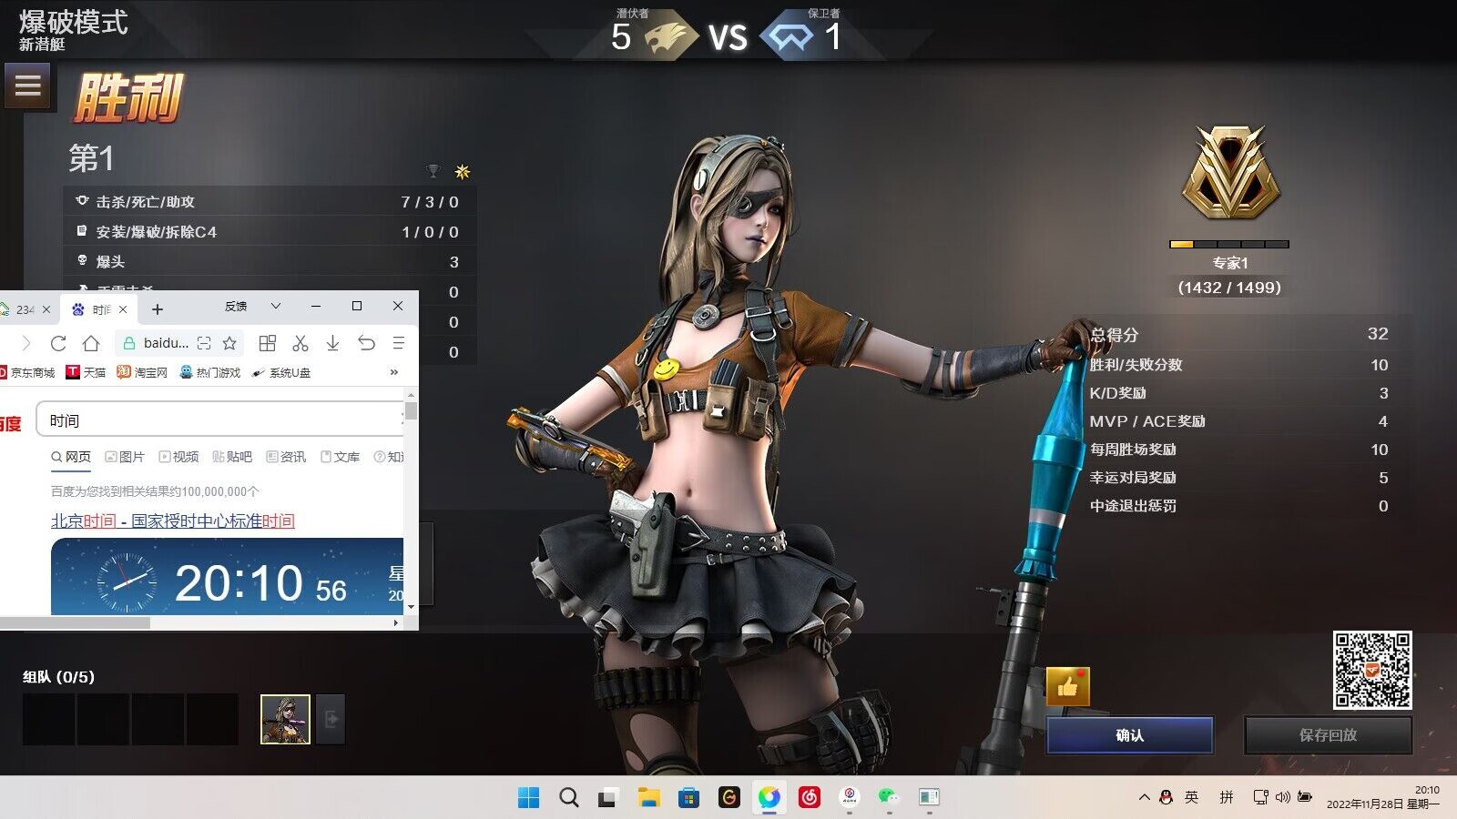Click the 安装/爆破/拆除C4 stats row
The height and width of the screenshot is (819, 1457).
tap(270, 231)
